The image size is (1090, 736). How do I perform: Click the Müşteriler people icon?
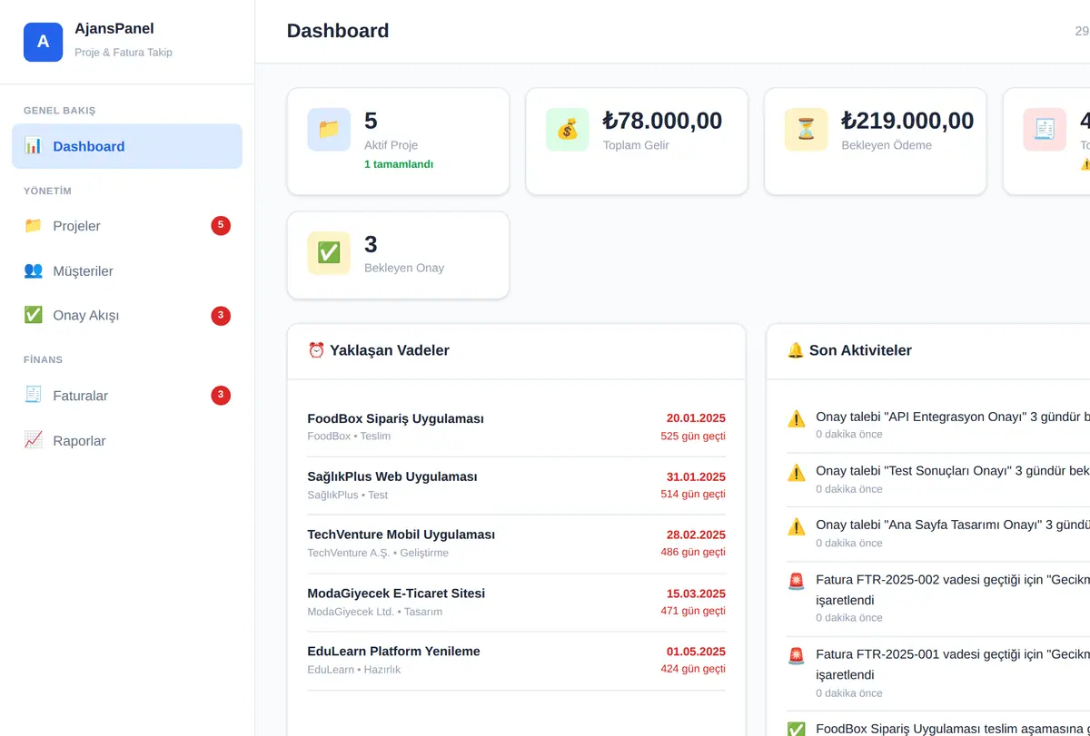34,270
